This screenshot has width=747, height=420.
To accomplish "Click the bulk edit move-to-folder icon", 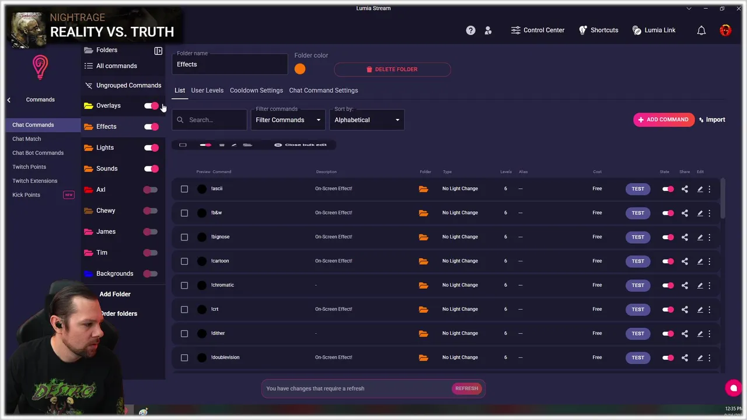I will pos(247,145).
